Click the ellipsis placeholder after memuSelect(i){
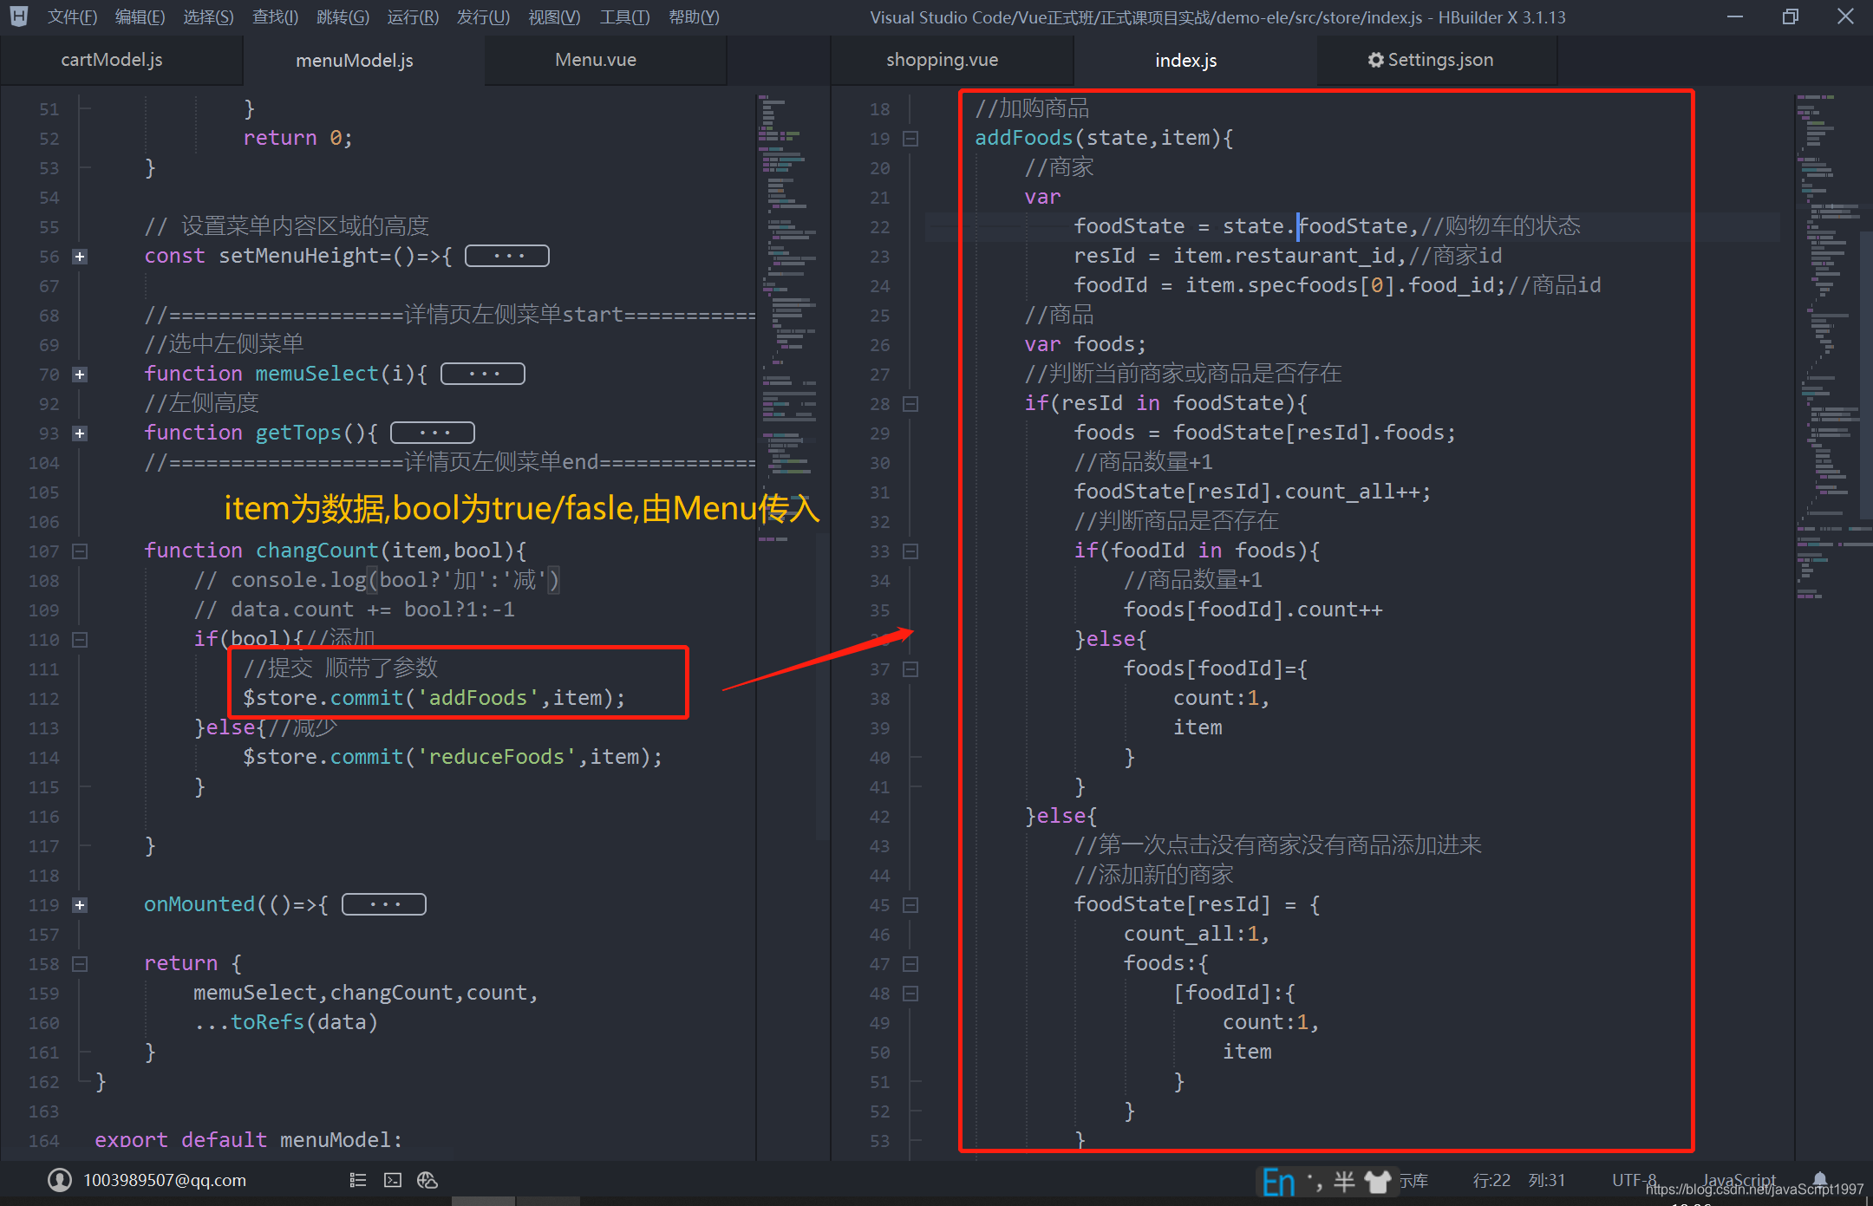1873x1206 pixels. coord(483,374)
